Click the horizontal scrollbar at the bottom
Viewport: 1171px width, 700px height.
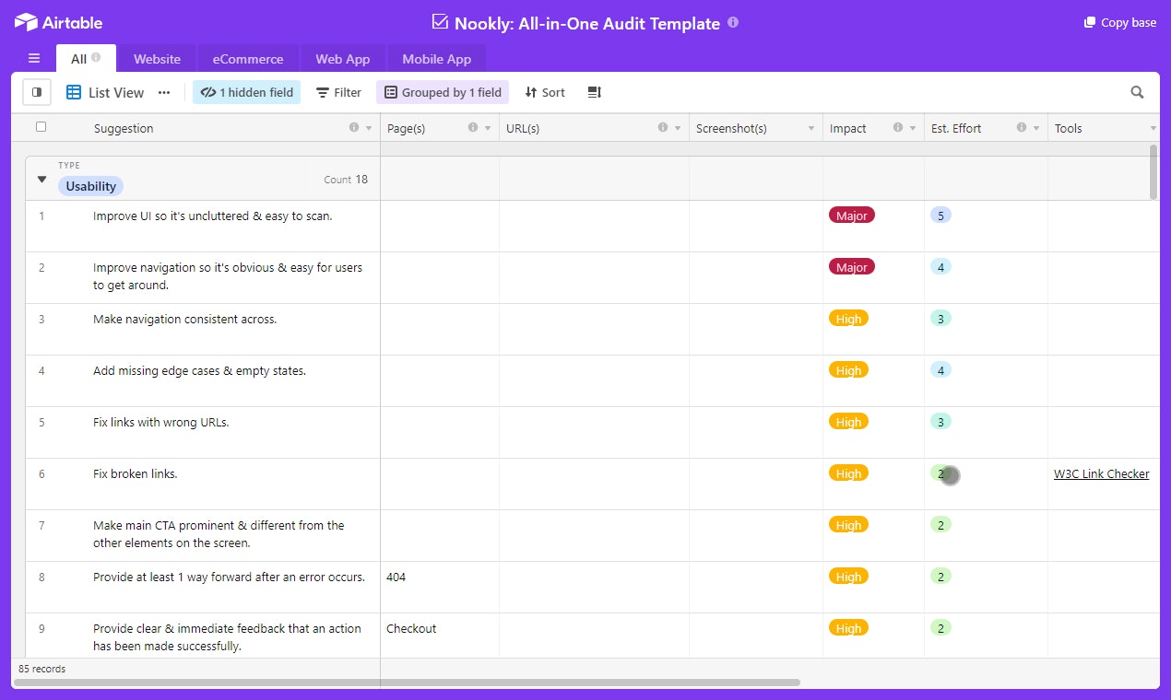[x=406, y=683]
